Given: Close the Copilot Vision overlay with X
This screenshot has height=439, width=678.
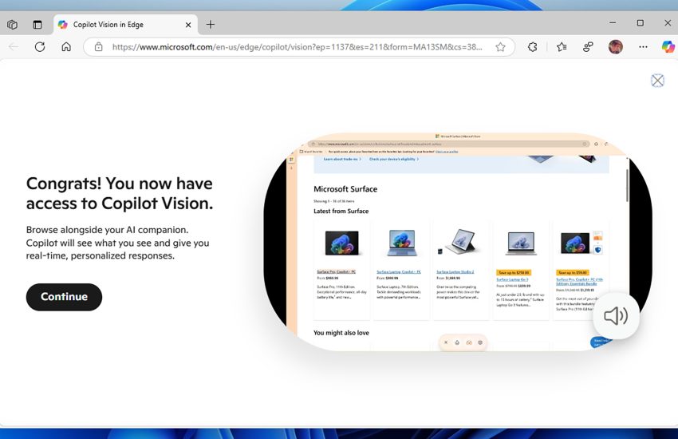Looking at the screenshot, I should (x=657, y=81).
